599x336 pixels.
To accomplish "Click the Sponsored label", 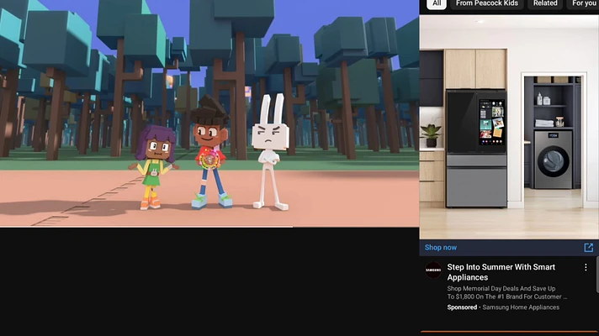I will point(462,307).
